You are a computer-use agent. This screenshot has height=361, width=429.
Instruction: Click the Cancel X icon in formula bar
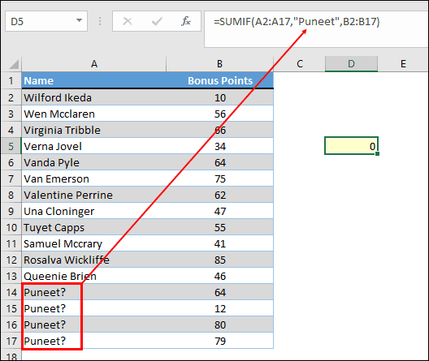click(x=128, y=21)
